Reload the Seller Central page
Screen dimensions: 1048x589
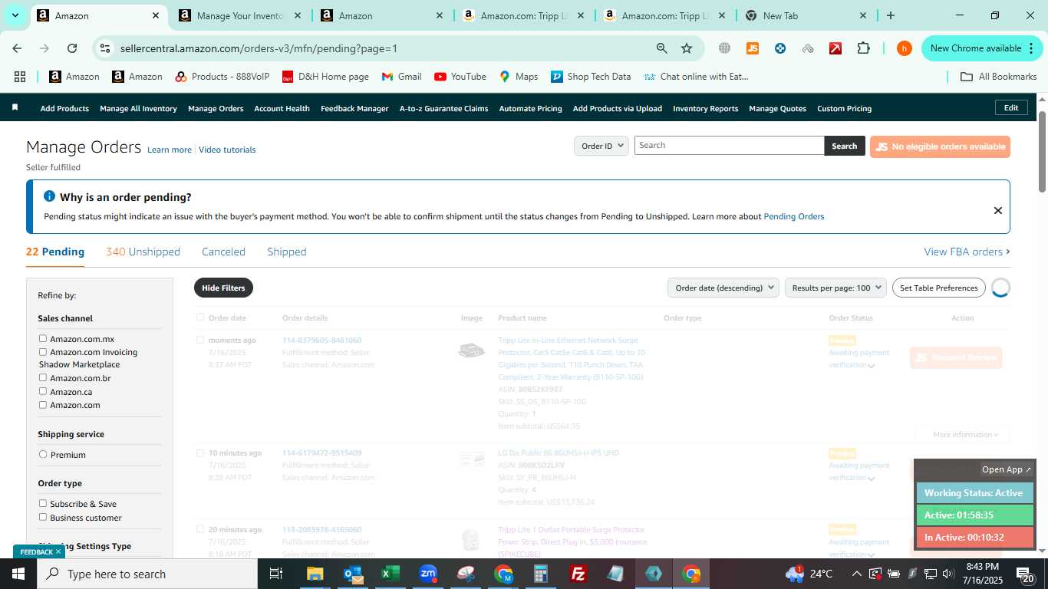(x=72, y=48)
